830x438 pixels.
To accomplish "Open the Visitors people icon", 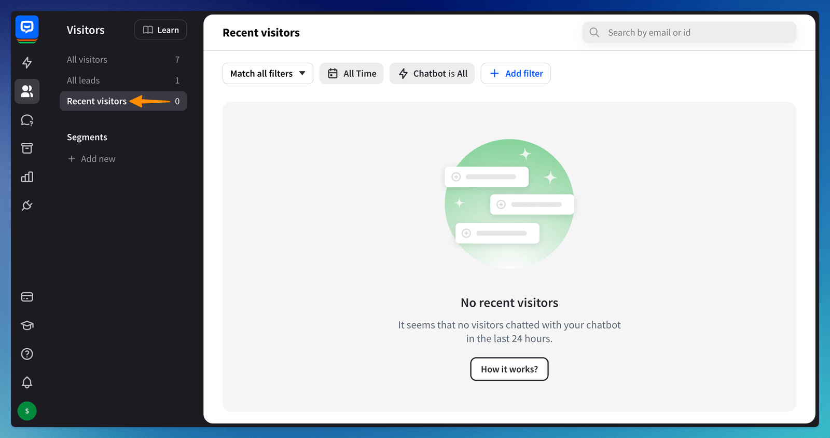I will pos(27,91).
